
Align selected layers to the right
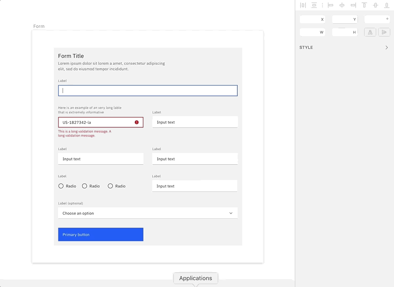[353, 5]
